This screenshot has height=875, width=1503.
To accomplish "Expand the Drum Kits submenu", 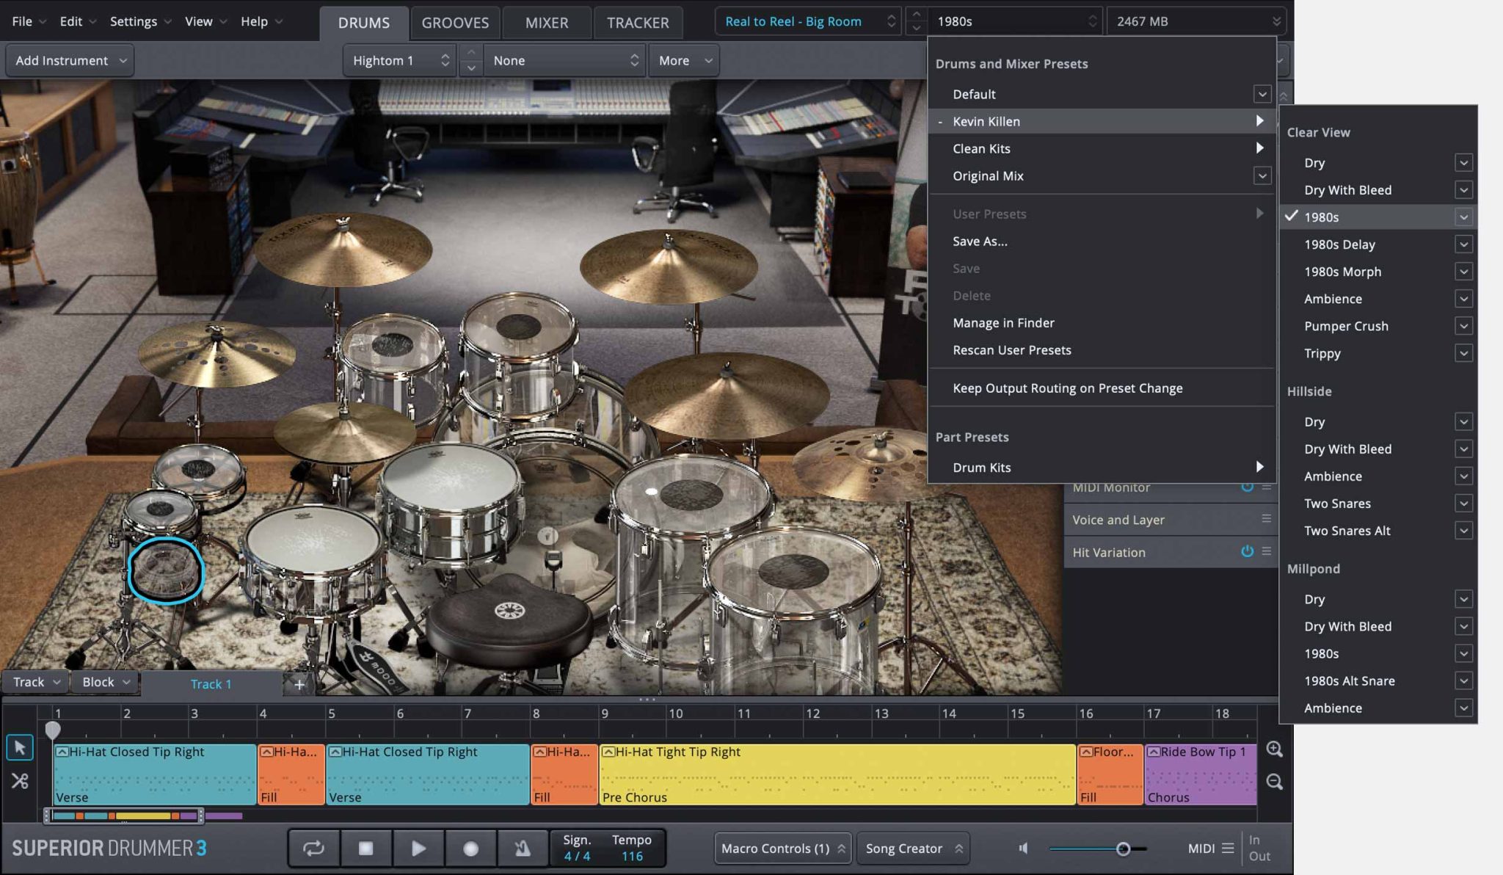I will coord(1102,467).
